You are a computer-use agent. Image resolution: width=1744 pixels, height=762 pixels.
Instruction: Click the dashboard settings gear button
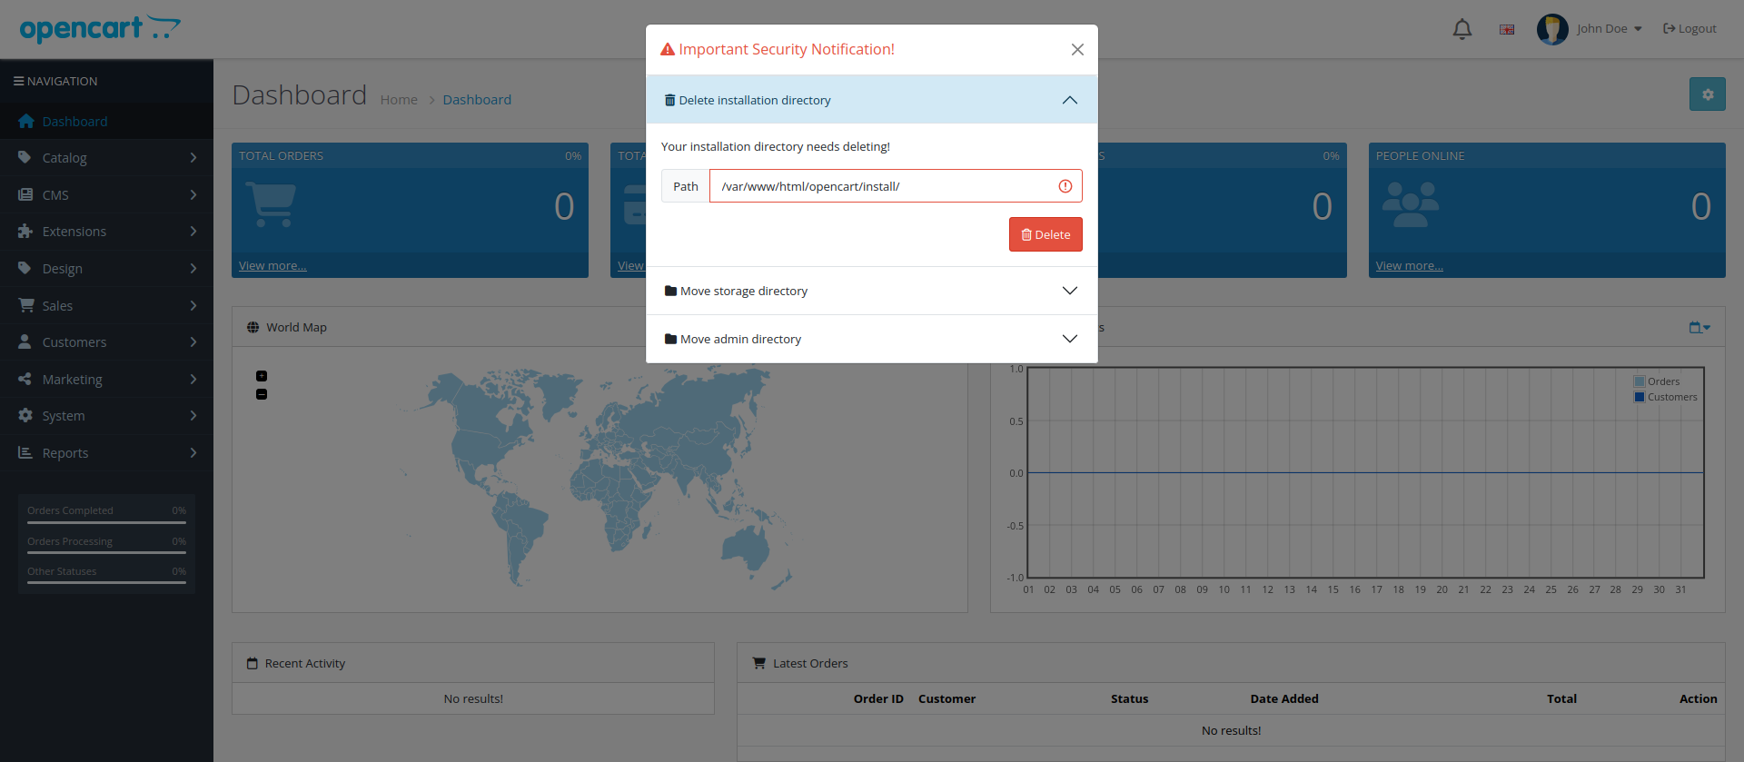pyautogui.click(x=1708, y=94)
